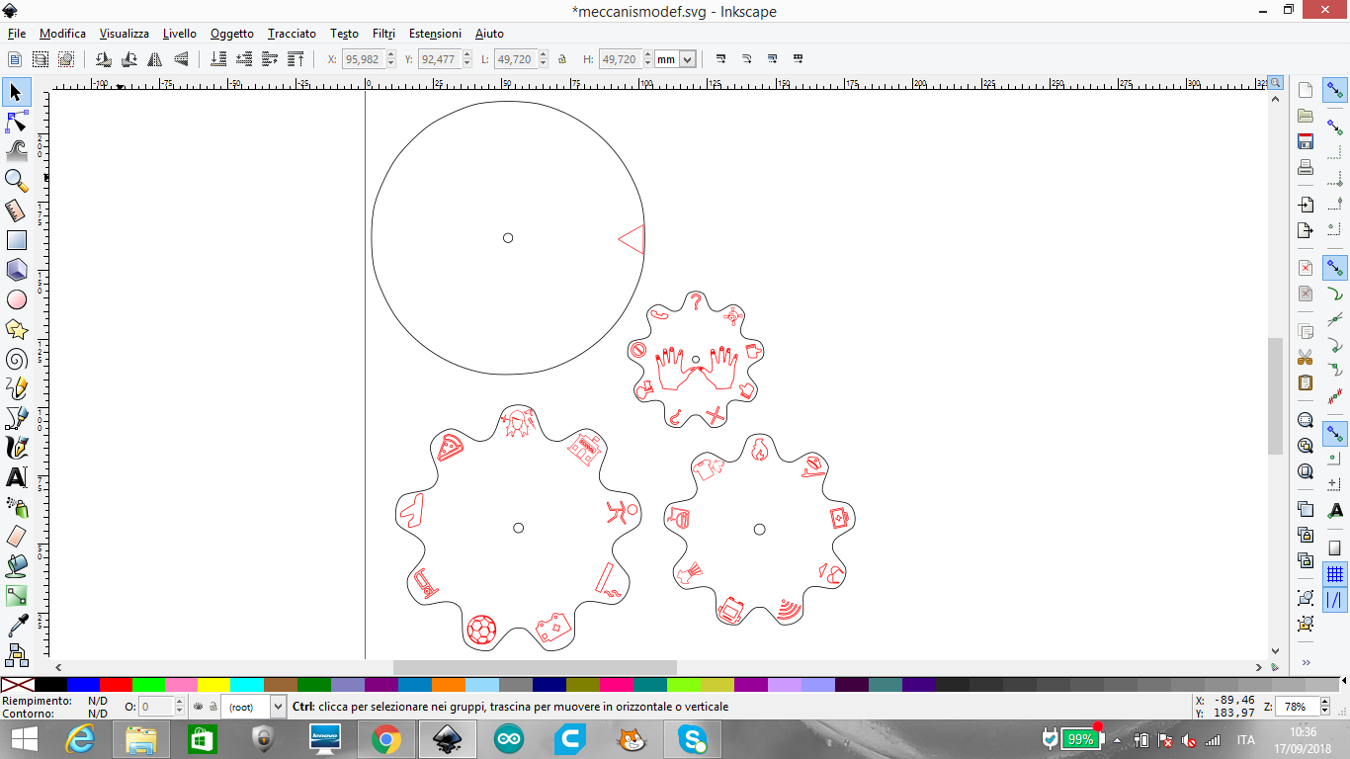Expand more commands bar chevrons

[1306, 662]
